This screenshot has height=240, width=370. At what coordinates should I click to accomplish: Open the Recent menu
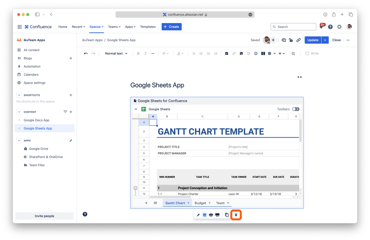(79, 27)
